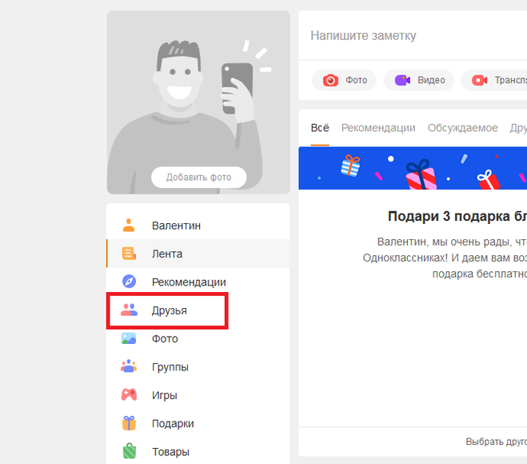Switch to the Рекомендации feed tab
The width and height of the screenshot is (527, 464).
(x=377, y=128)
